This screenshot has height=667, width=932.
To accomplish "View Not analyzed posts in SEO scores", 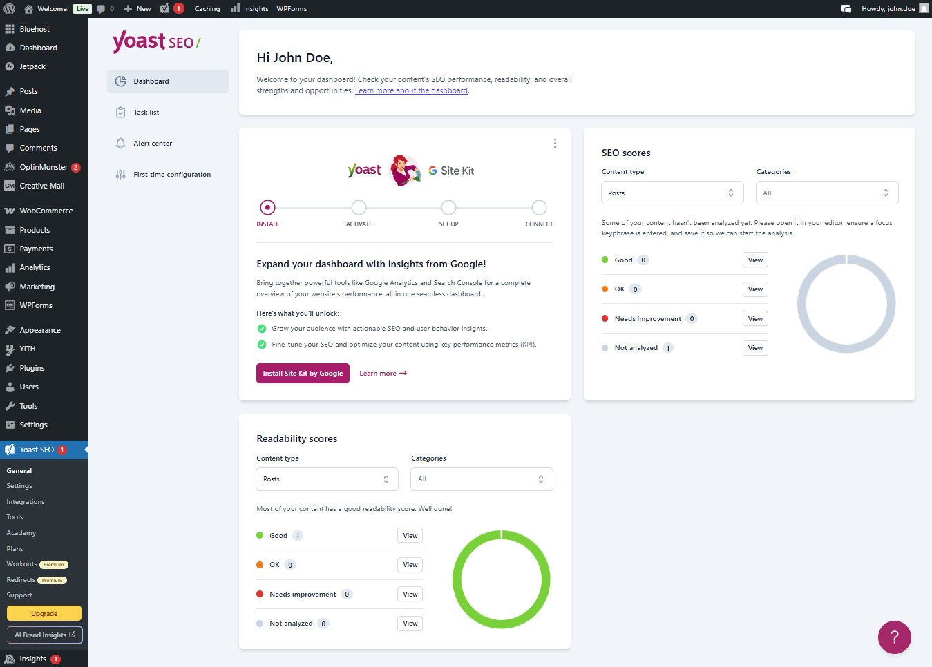I will [754, 347].
